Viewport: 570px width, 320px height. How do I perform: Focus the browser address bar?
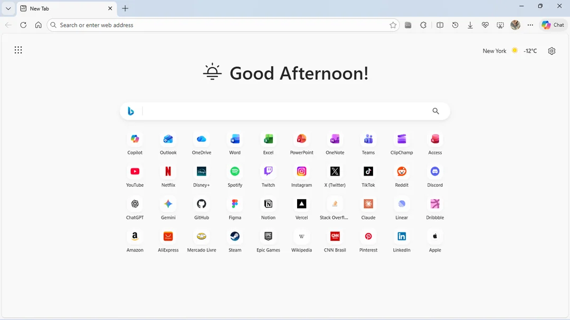[223, 25]
